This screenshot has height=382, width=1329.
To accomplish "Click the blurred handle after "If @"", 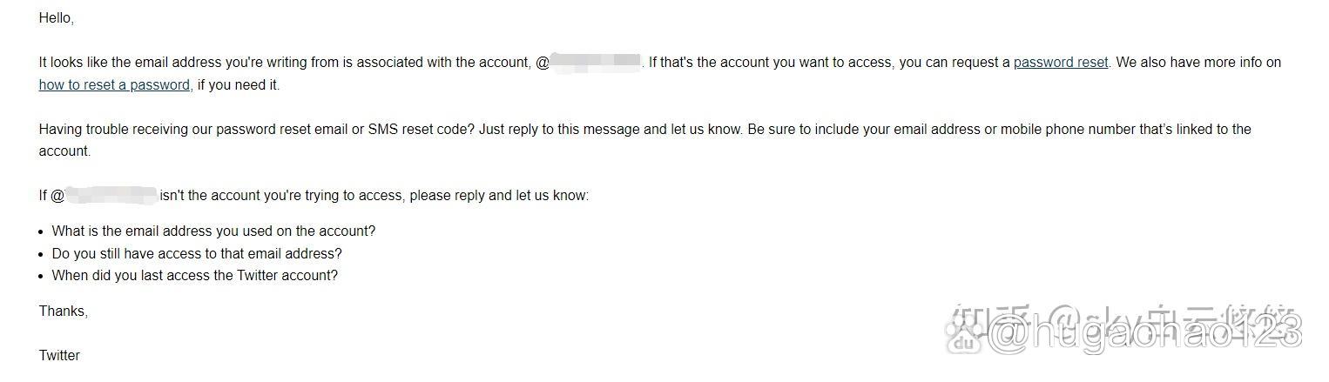I will [x=111, y=195].
